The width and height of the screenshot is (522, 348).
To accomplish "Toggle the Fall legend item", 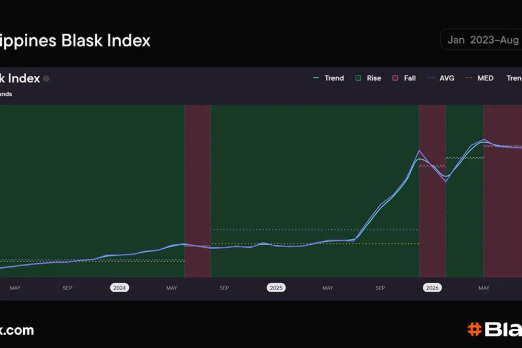I will click(404, 78).
